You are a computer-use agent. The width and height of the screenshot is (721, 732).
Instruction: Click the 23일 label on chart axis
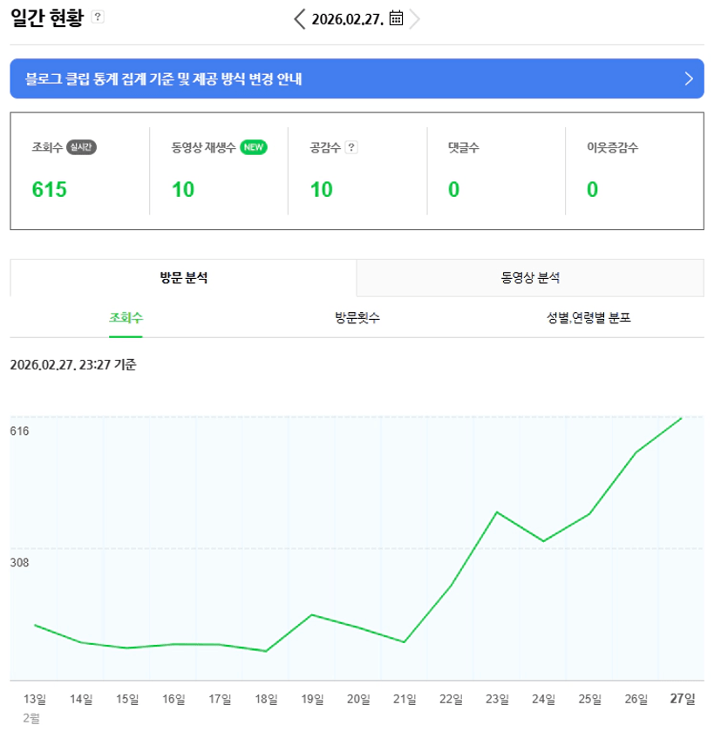coord(497,698)
